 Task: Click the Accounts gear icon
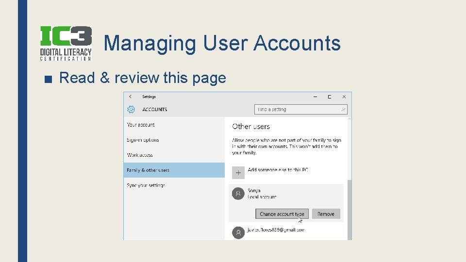(x=131, y=109)
